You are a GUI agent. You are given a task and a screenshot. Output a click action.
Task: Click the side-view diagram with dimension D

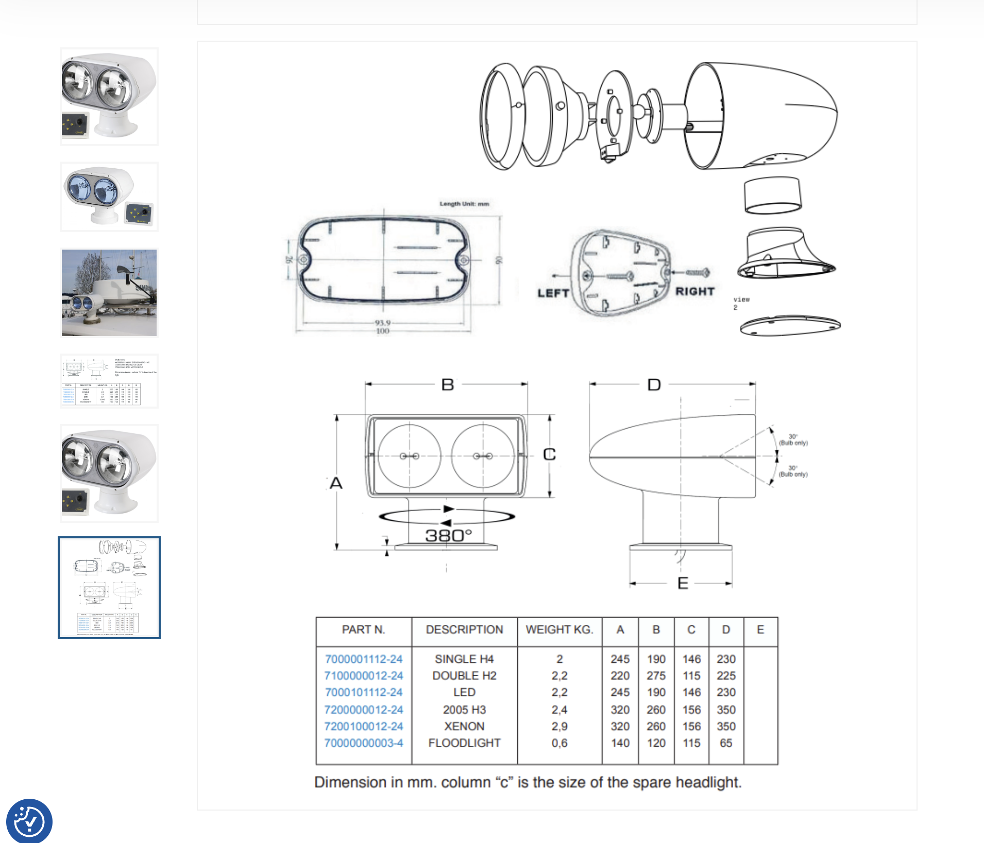680,479
